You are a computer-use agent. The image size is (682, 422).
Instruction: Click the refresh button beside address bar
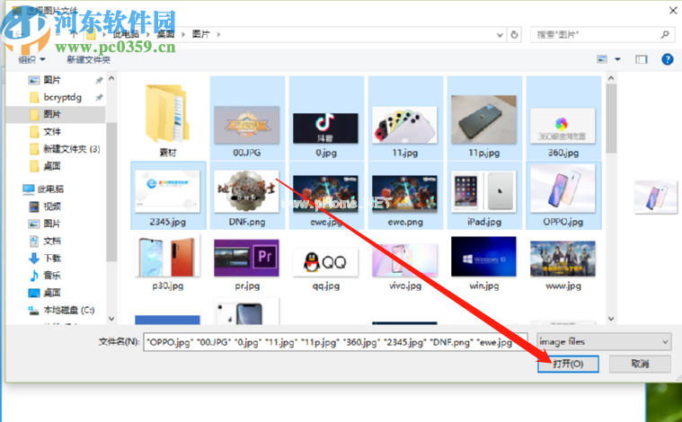(x=514, y=34)
